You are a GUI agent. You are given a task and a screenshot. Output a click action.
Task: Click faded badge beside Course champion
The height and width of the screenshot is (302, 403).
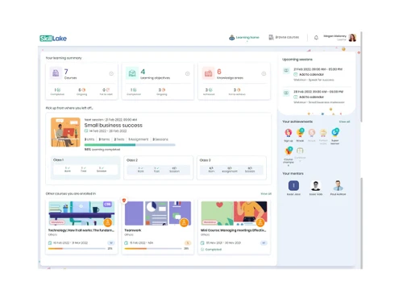[x=300, y=151]
